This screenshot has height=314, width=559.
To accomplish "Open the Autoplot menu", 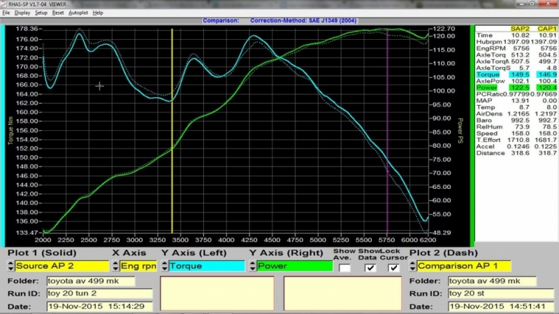I will [78, 13].
